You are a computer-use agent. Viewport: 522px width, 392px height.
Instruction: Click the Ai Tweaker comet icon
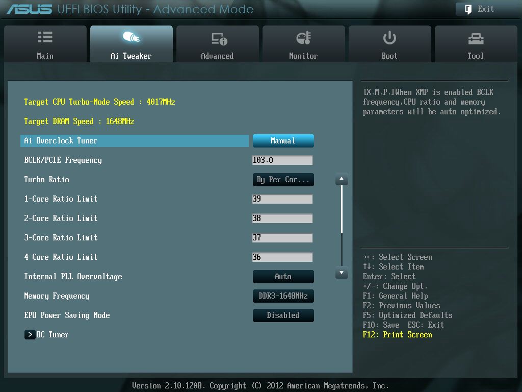(x=131, y=37)
